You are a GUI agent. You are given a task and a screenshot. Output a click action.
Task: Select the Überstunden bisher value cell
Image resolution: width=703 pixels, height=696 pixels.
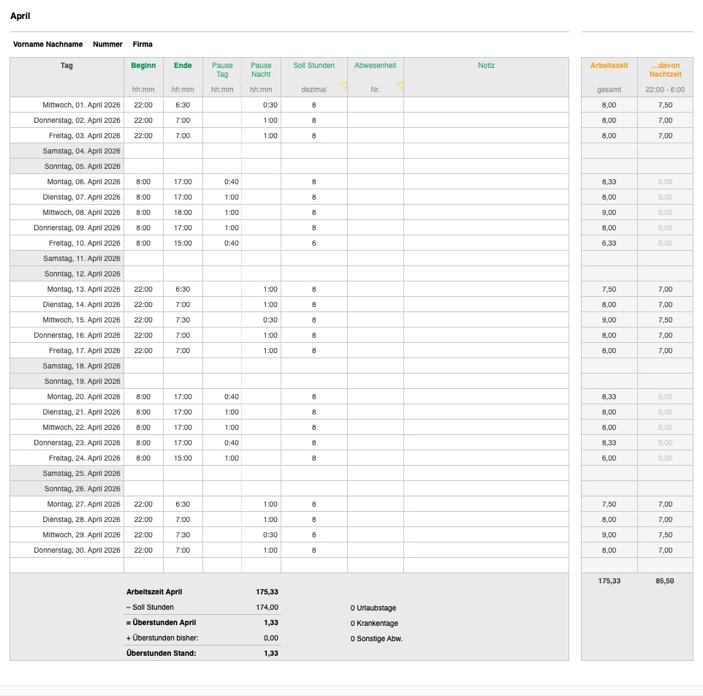coord(270,638)
